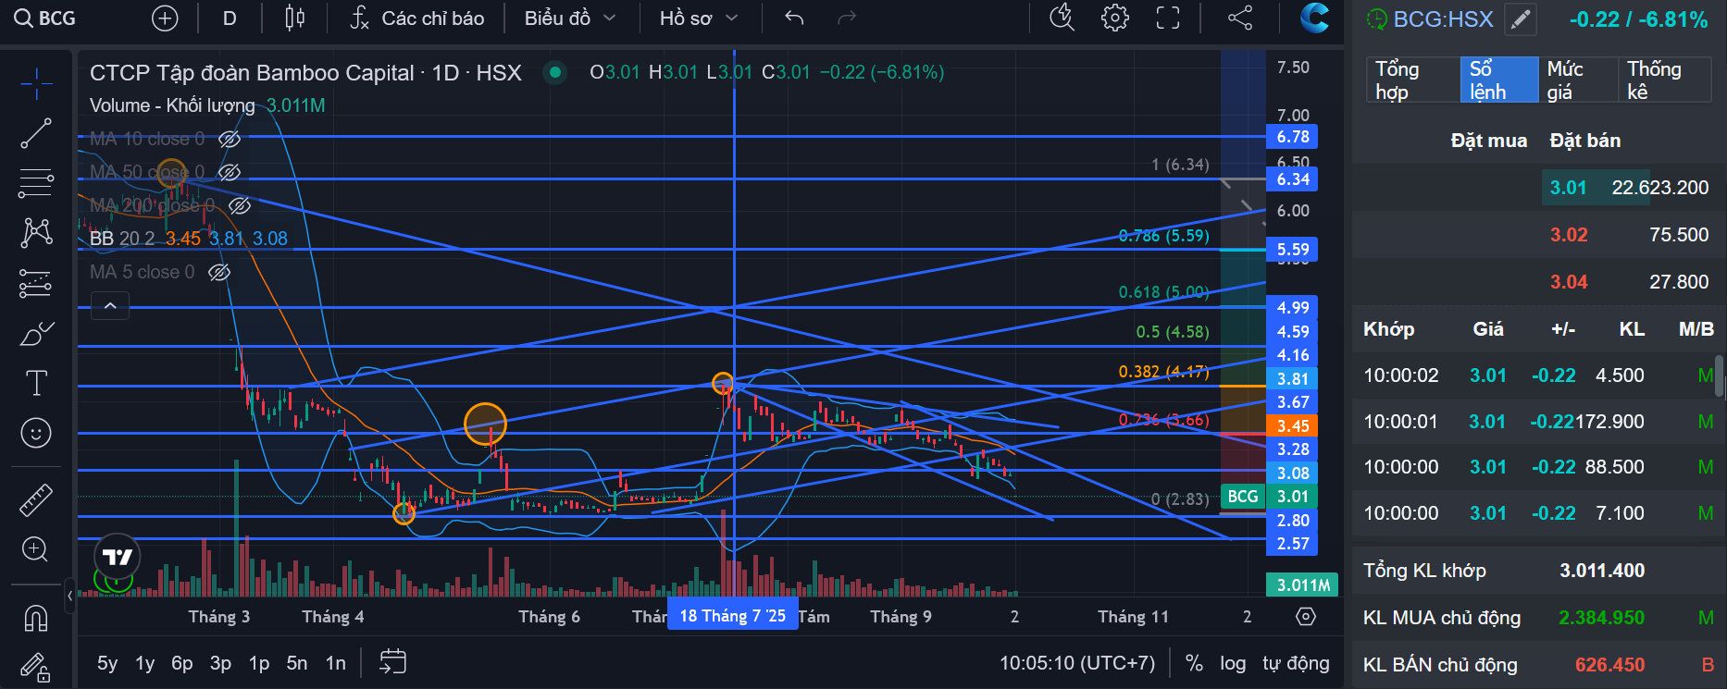Collapse the indicator legend list

[110, 305]
